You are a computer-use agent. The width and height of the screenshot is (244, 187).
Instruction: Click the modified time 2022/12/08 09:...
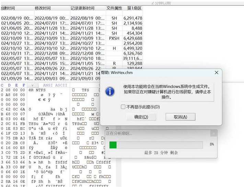click(52, 53)
